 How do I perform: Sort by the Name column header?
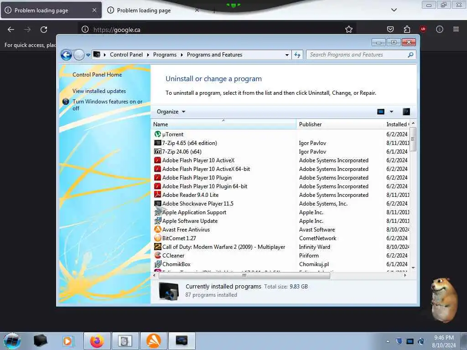point(223,124)
